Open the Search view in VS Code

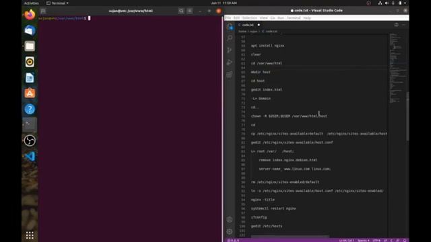click(x=230, y=38)
